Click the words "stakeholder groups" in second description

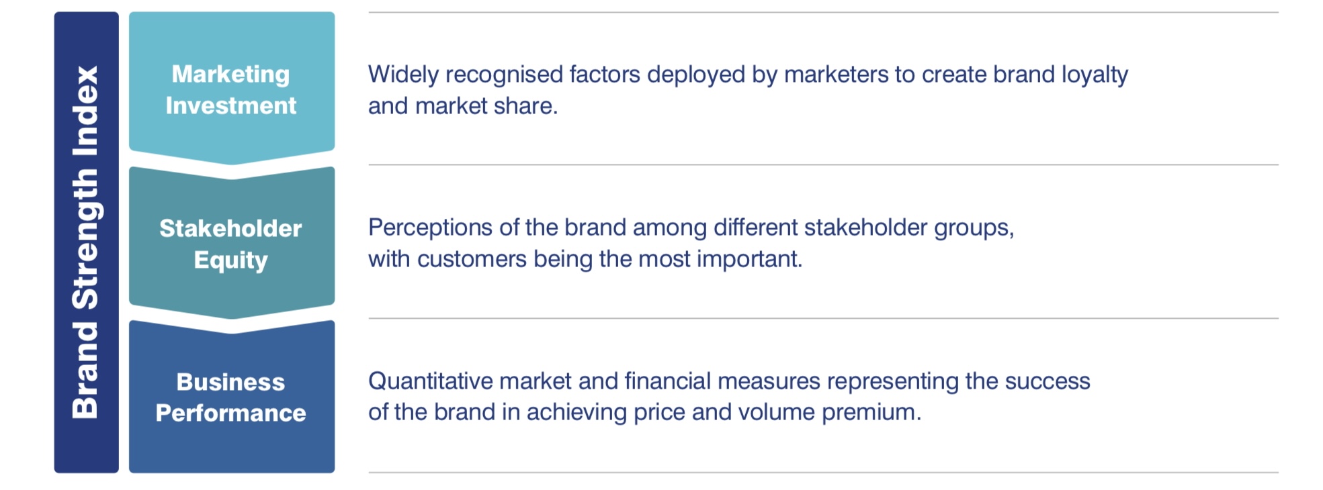click(908, 228)
